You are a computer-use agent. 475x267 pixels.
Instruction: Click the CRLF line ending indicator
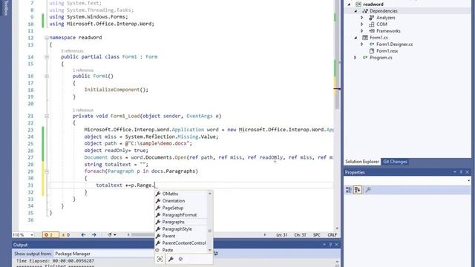[332, 235]
